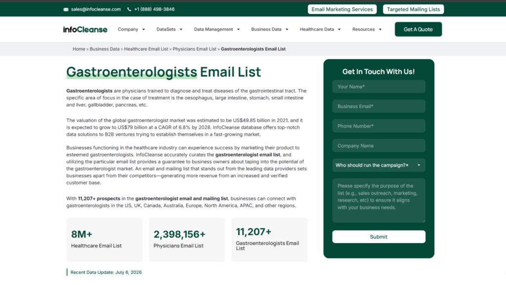The height and width of the screenshot is (285, 506).
Task: Focus the Business Email field
Action: [x=379, y=106]
